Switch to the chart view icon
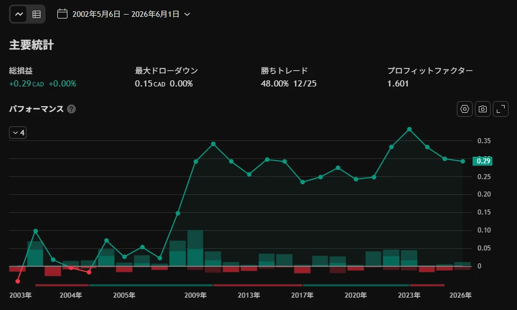 pos(19,14)
